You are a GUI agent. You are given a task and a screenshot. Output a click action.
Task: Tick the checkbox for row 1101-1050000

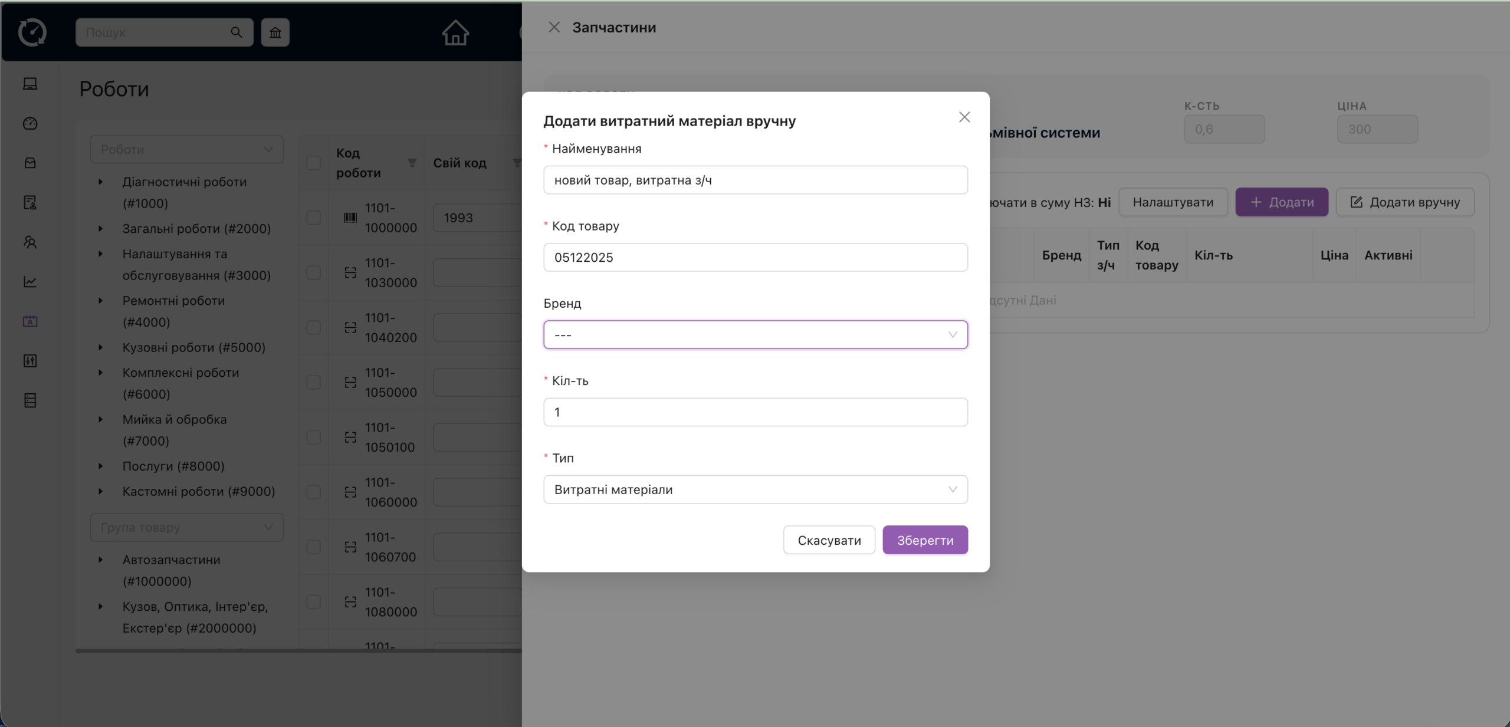(314, 382)
